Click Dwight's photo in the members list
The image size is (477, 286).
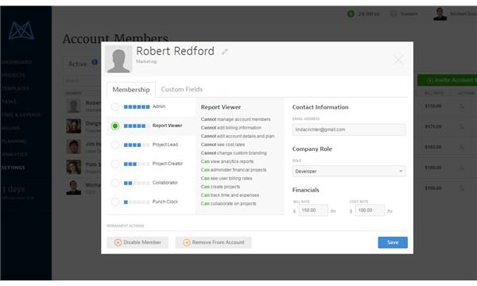[x=74, y=126]
